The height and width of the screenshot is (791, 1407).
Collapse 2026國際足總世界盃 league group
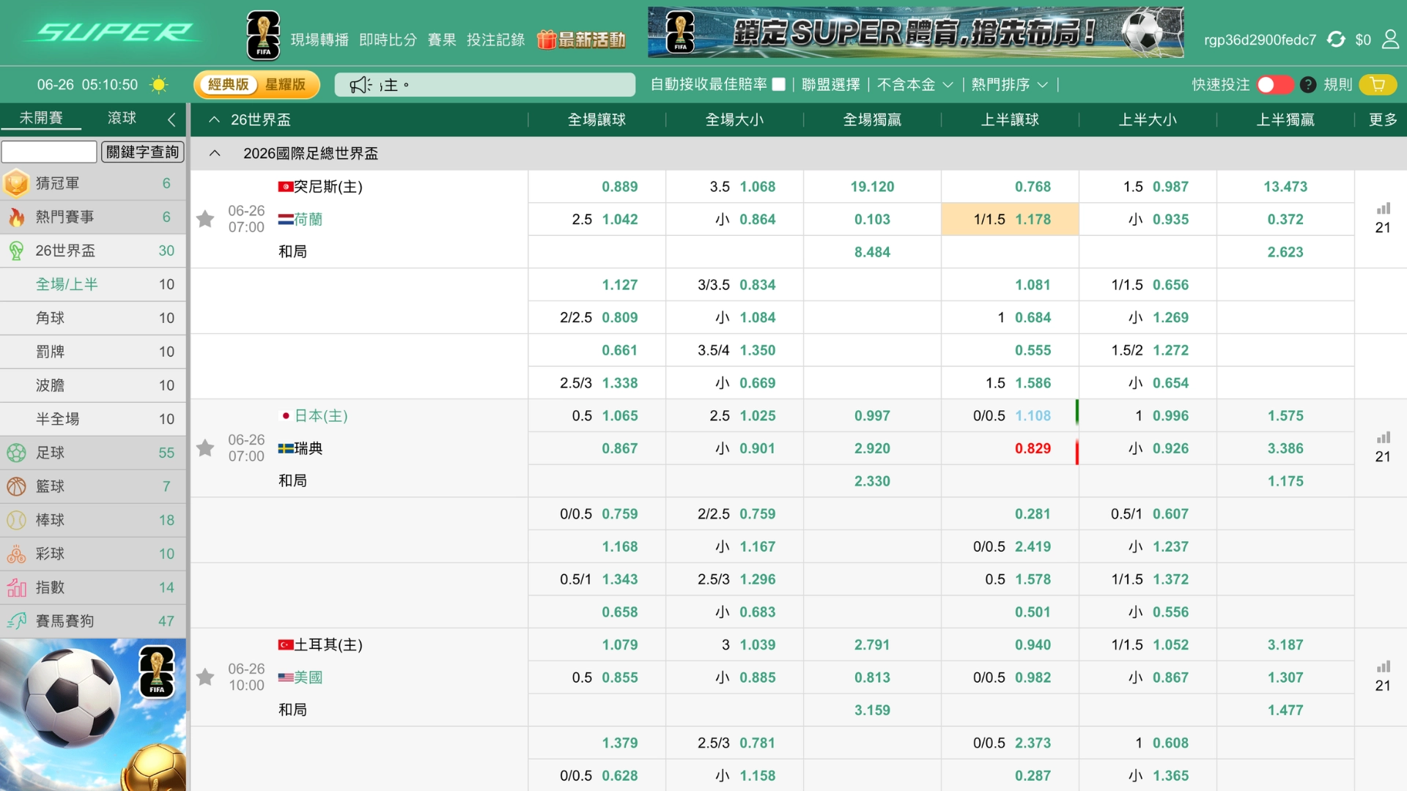215,153
